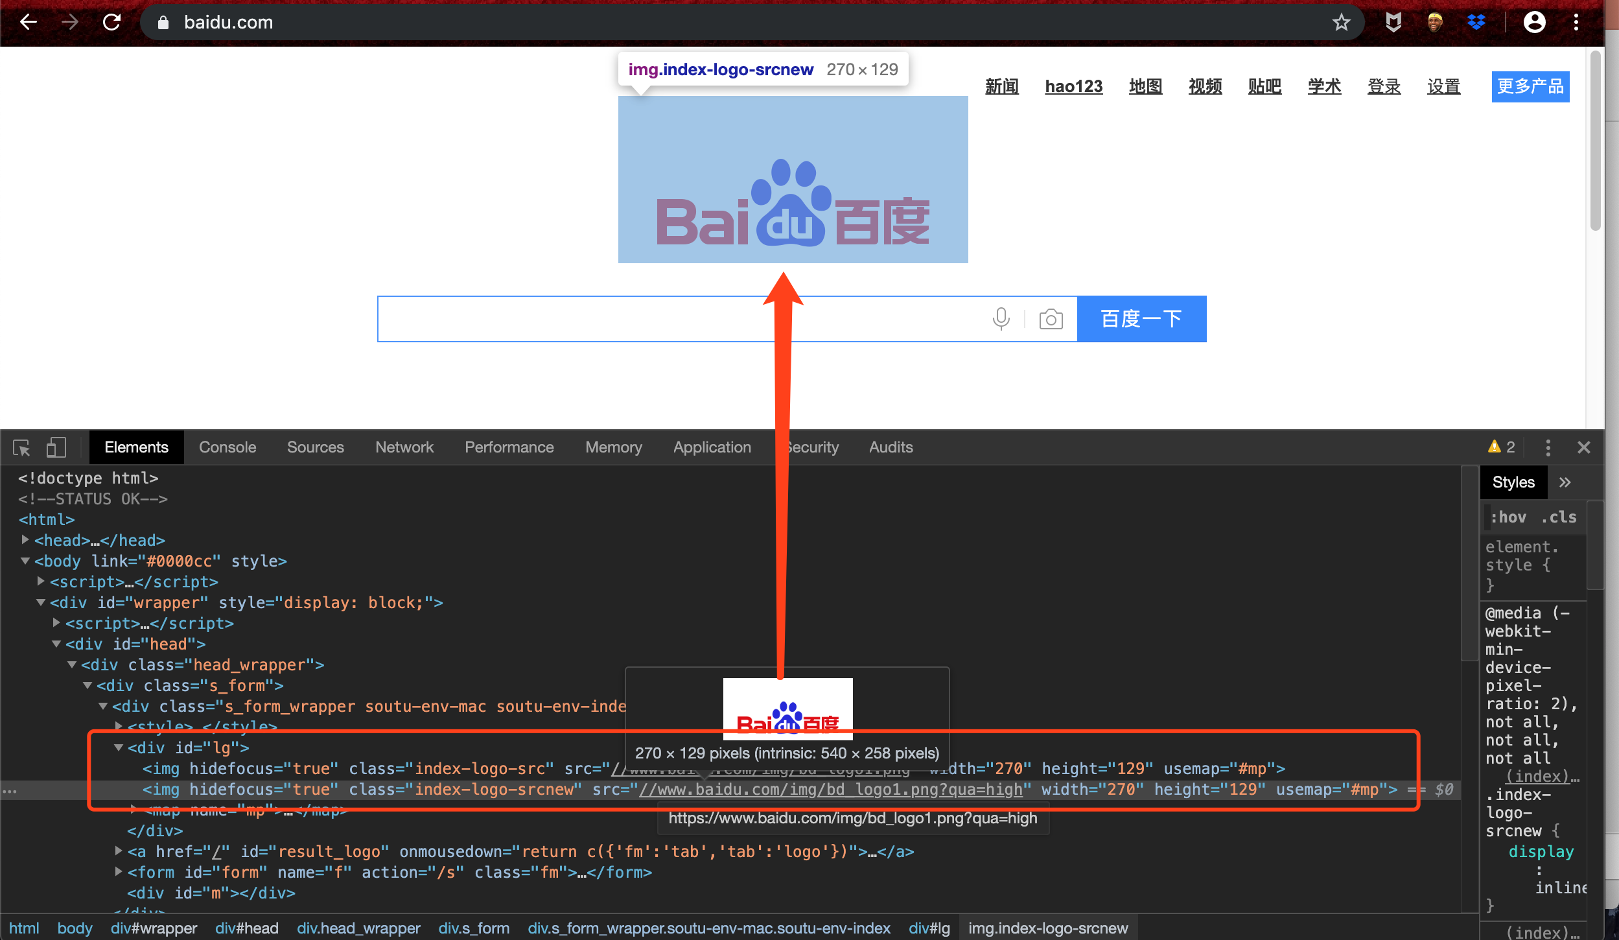Screen dimensions: 1619x940
Task: Open the hao123 link
Action: [1073, 86]
